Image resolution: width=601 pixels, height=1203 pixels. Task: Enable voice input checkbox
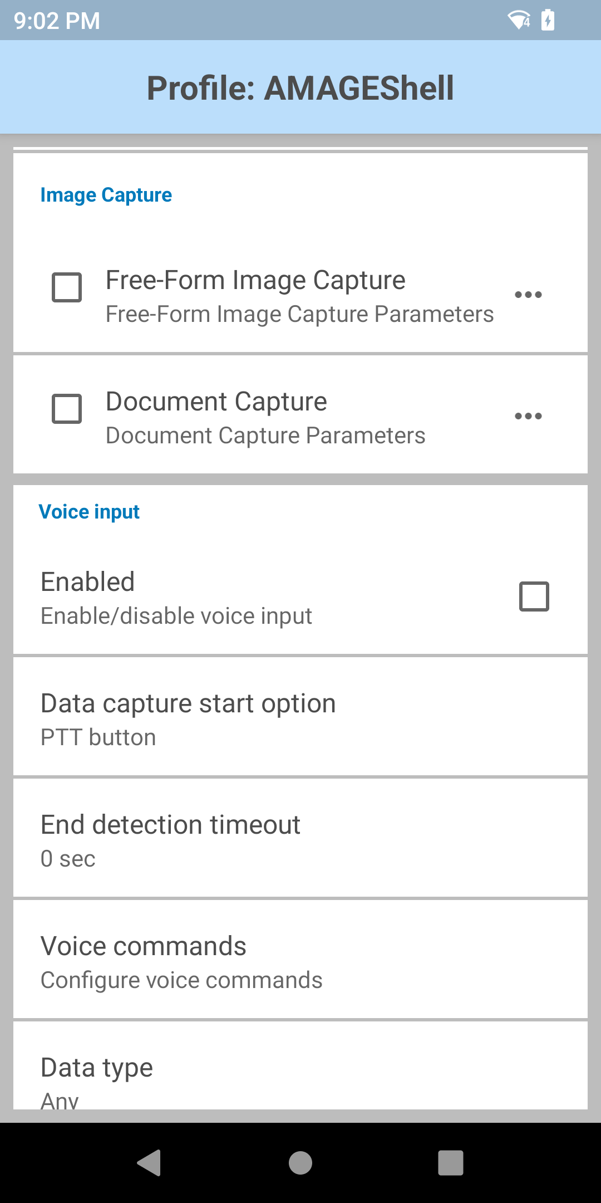(x=534, y=596)
